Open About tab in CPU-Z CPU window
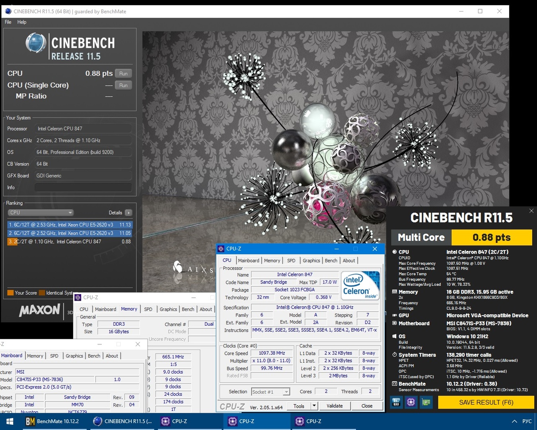The image size is (537, 430). point(349,260)
